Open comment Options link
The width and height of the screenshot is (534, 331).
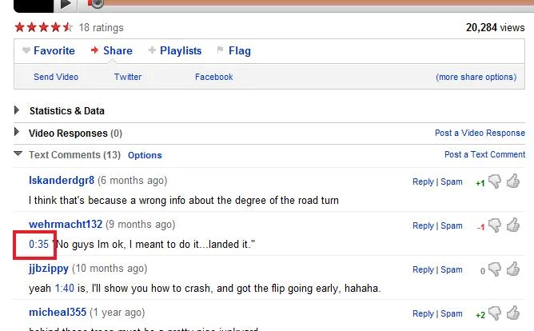tap(145, 155)
